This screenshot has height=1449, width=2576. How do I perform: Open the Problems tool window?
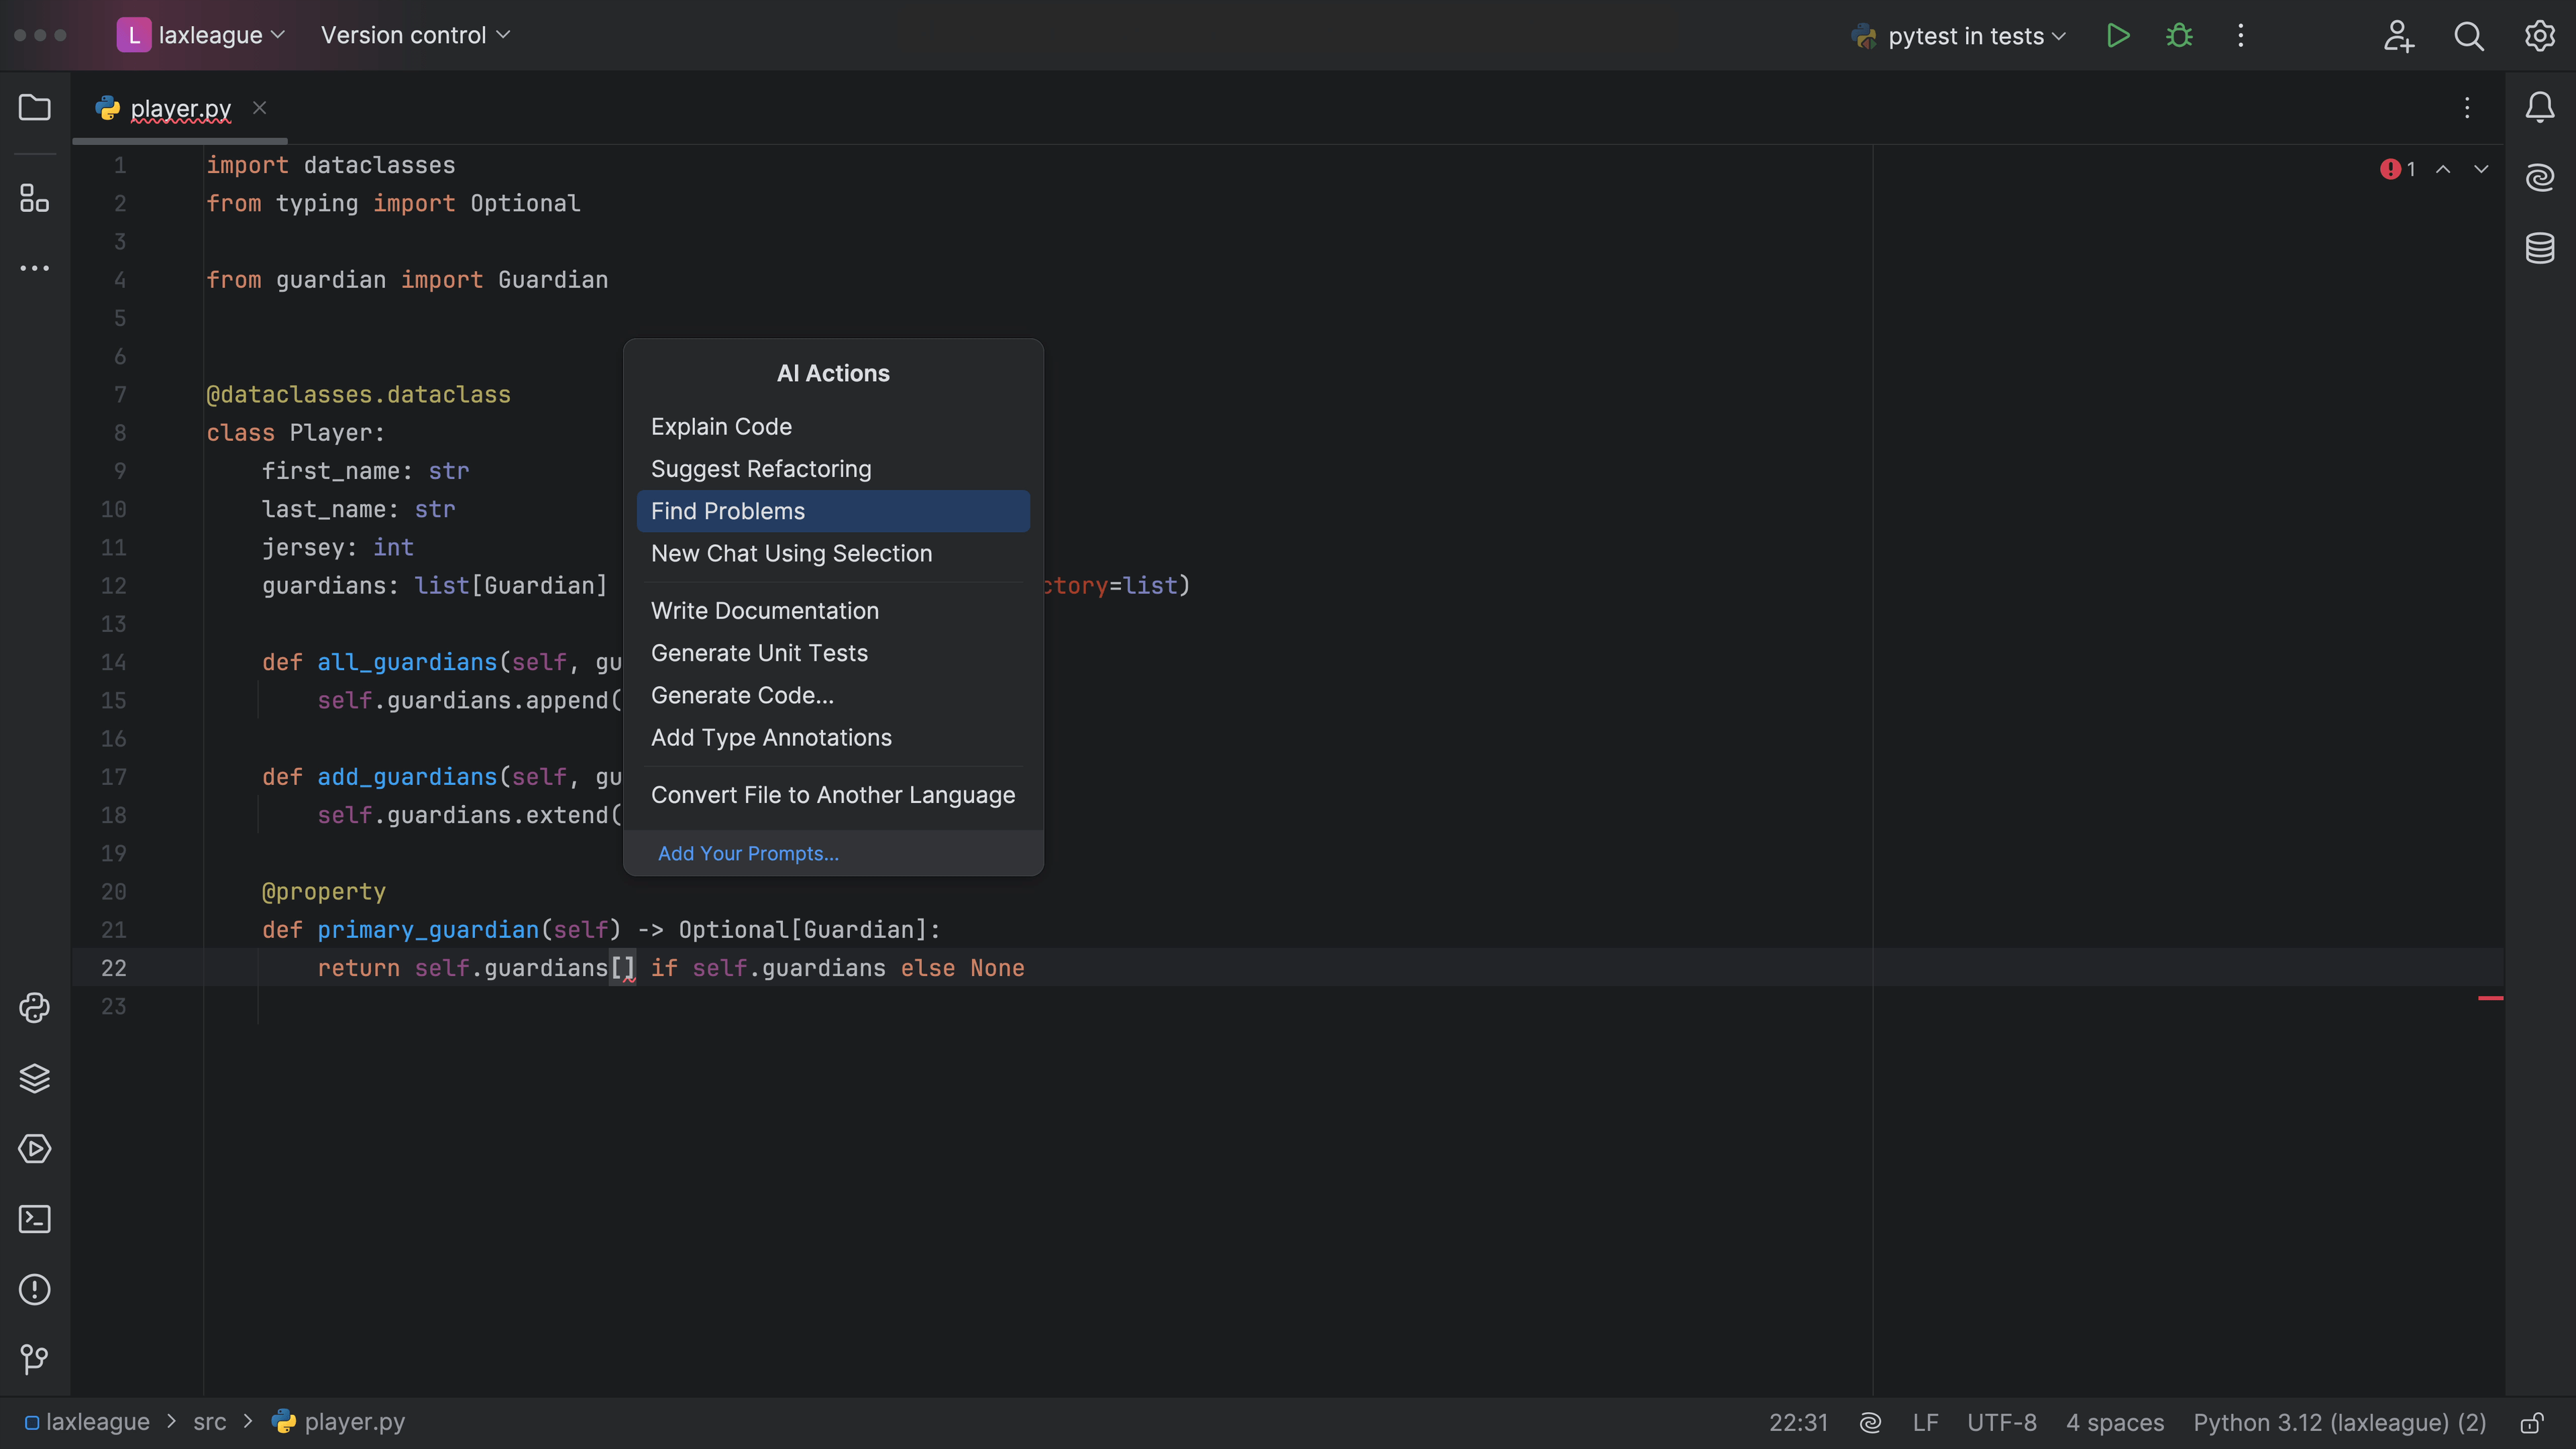(x=35, y=1290)
